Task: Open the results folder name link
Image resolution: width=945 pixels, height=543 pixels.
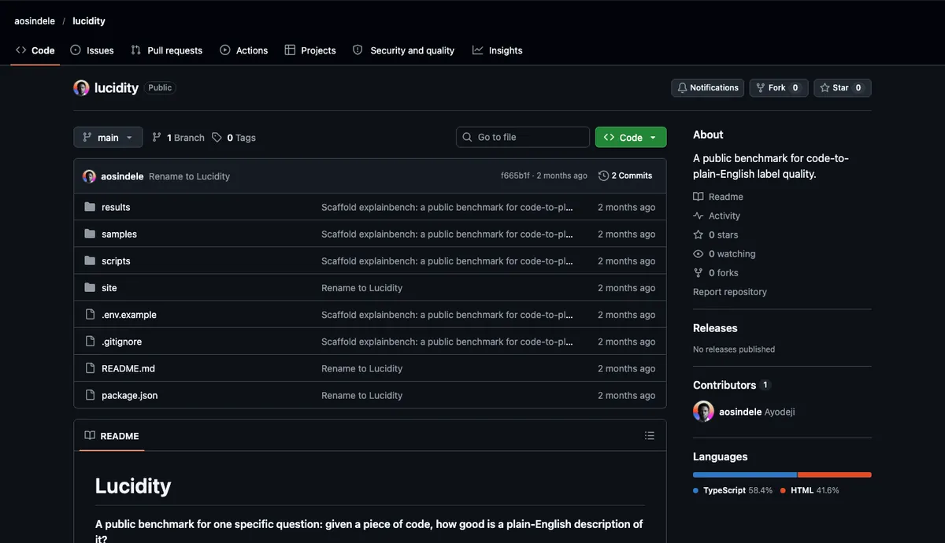Action: [x=116, y=207]
